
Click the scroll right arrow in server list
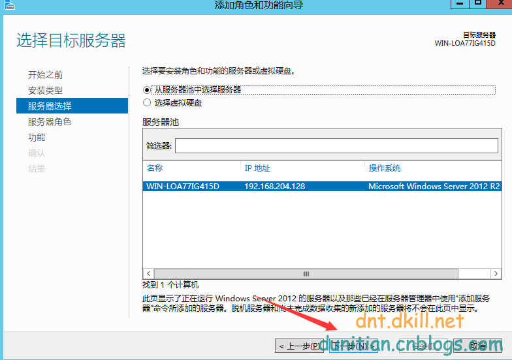[496, 274]
